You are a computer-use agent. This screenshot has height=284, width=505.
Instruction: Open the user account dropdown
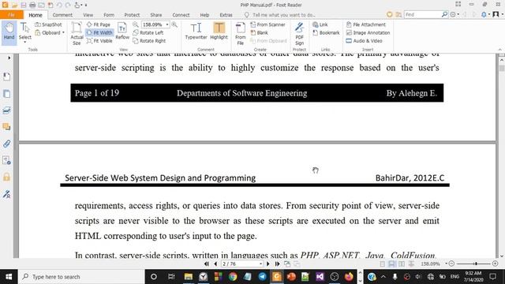tap(497, 14)
